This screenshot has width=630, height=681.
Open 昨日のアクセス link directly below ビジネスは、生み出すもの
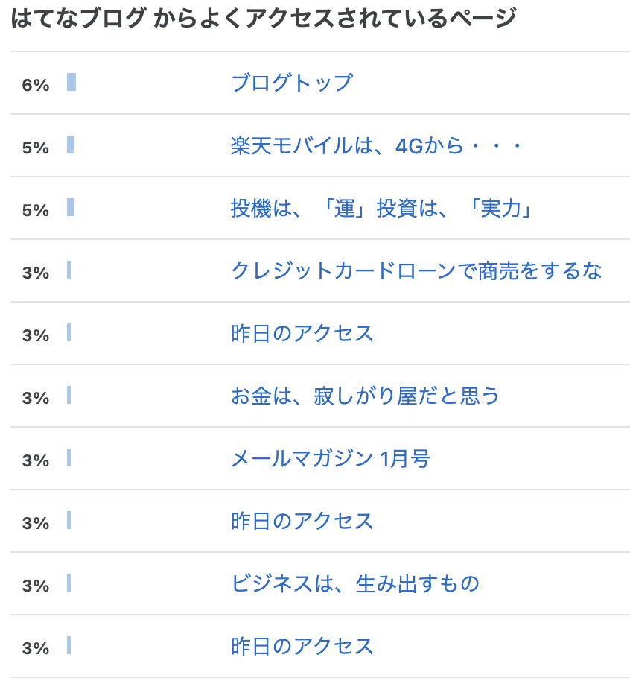302,646
